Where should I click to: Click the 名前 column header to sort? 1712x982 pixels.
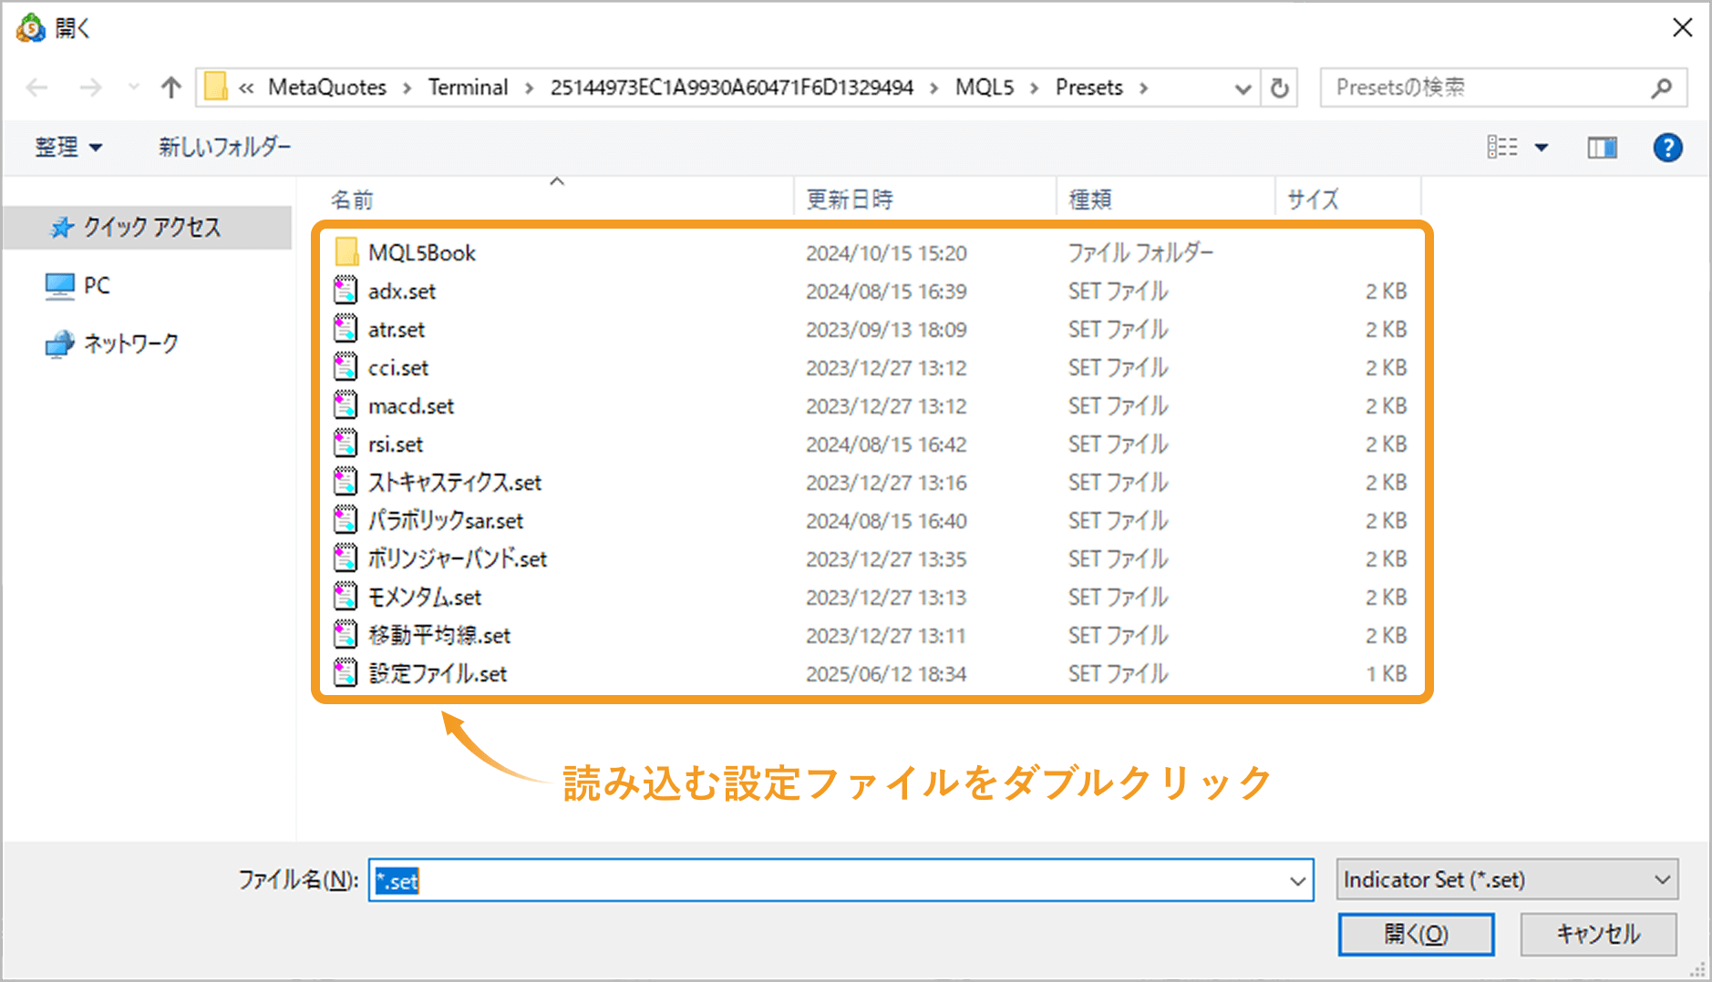click(352, 199)
